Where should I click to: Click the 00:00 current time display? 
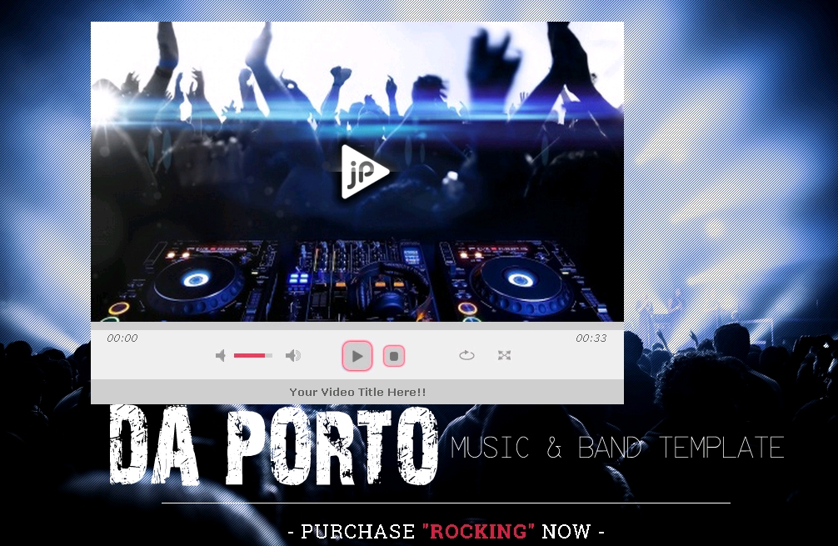tap(122, 338)
